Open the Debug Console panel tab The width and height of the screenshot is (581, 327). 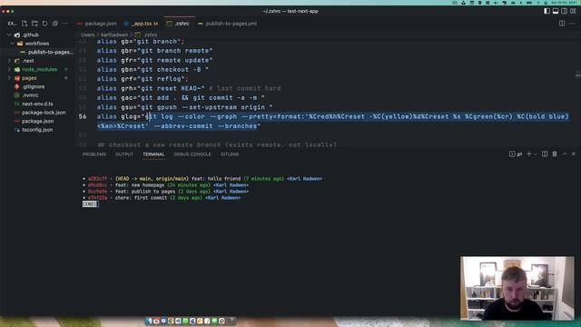[x=192, y=154]
